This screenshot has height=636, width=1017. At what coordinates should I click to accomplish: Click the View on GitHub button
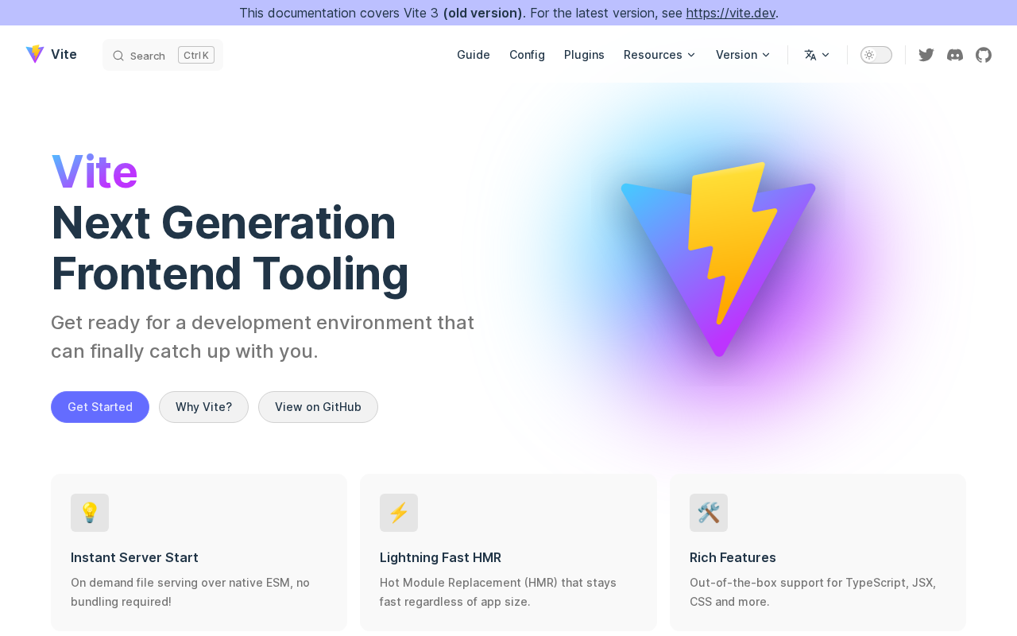318,407
